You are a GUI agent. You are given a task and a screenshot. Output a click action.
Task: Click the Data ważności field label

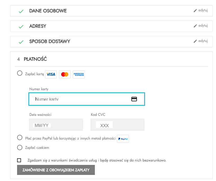click(x=40, y=115)
